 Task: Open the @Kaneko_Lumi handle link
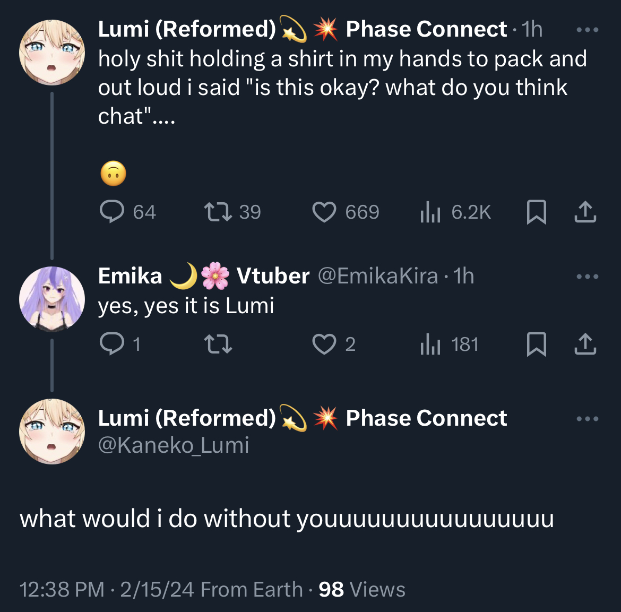pyautogui.click(x=174, y=445)
